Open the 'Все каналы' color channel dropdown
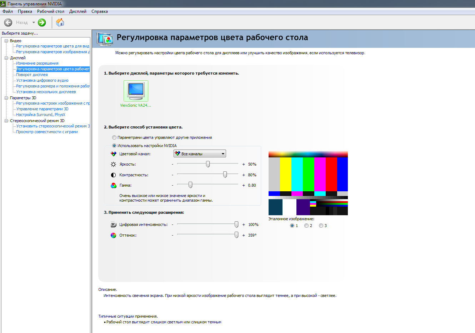This screenshot has width=475, height=333. point(200,153)
